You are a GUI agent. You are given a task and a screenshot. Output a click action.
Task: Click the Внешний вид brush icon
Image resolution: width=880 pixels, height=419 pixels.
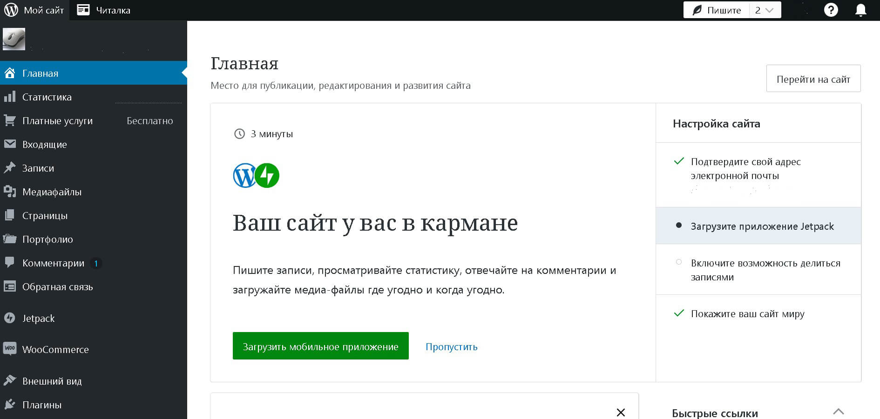pos(10,380)
